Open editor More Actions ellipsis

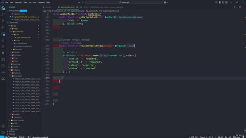(x=243, y=7)
